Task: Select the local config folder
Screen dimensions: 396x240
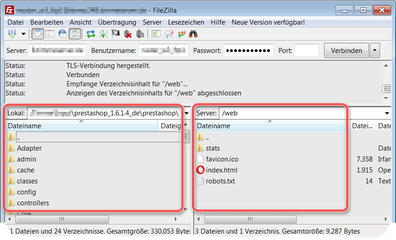Action: [27, 192]
